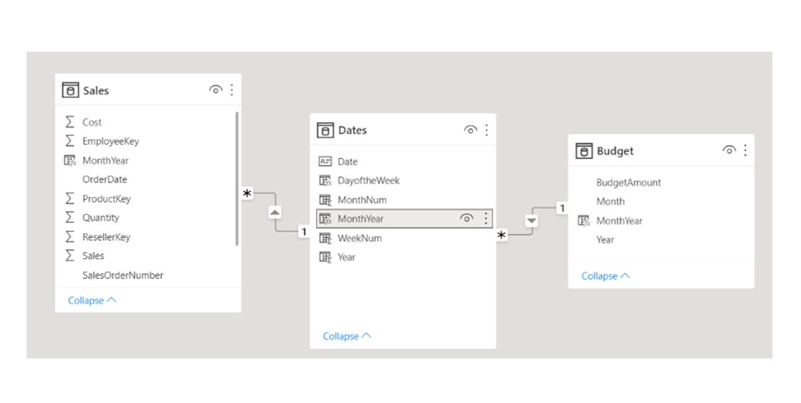Collapse the Sales table card

click(x=92, y=300)
